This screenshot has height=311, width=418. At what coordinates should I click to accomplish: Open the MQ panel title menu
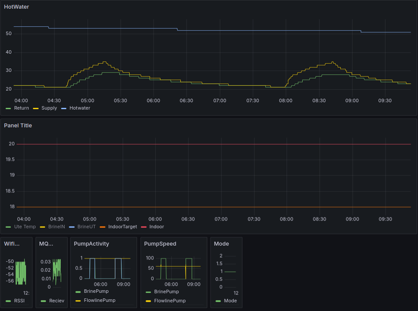(x=46, y=243)
